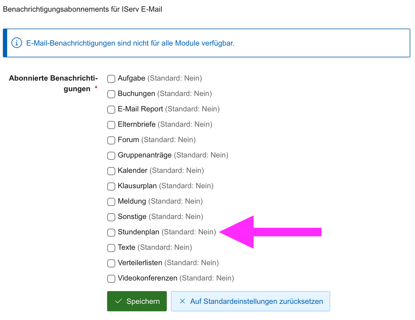The image size is (415, 320).
Task: Toggle the Videokonferenzen checkbox
Action: tap(111, 279)
